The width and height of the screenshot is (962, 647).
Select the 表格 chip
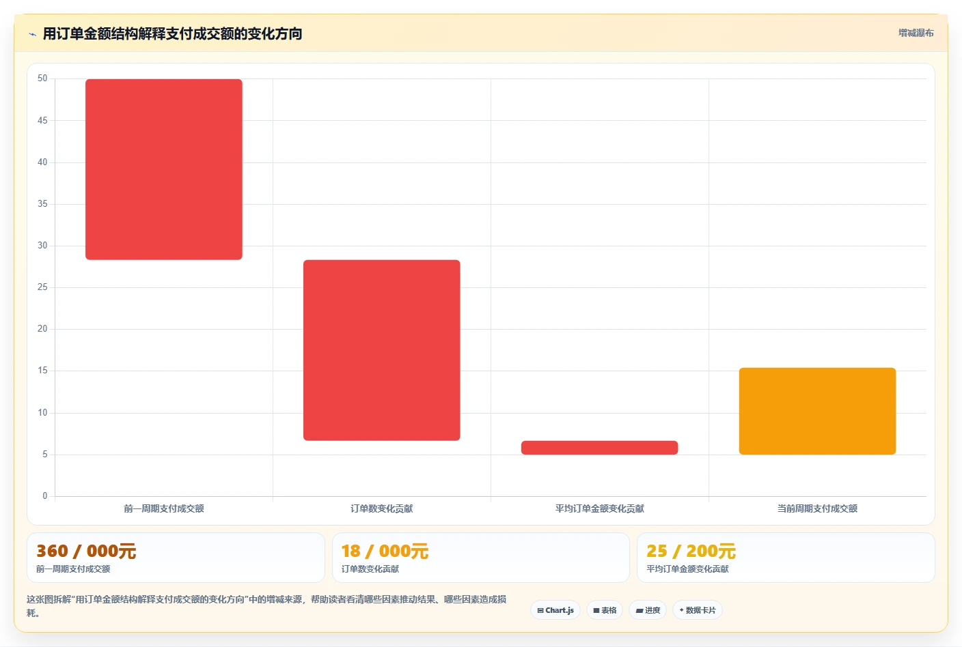point(605,610)
